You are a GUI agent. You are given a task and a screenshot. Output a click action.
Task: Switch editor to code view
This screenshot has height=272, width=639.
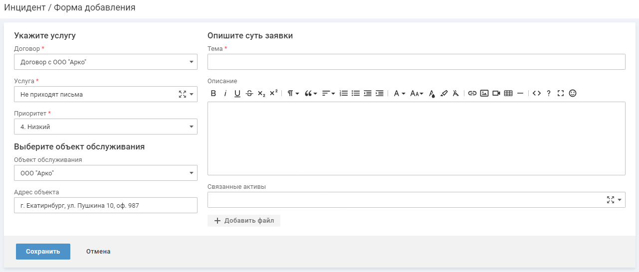coord(537,93)
